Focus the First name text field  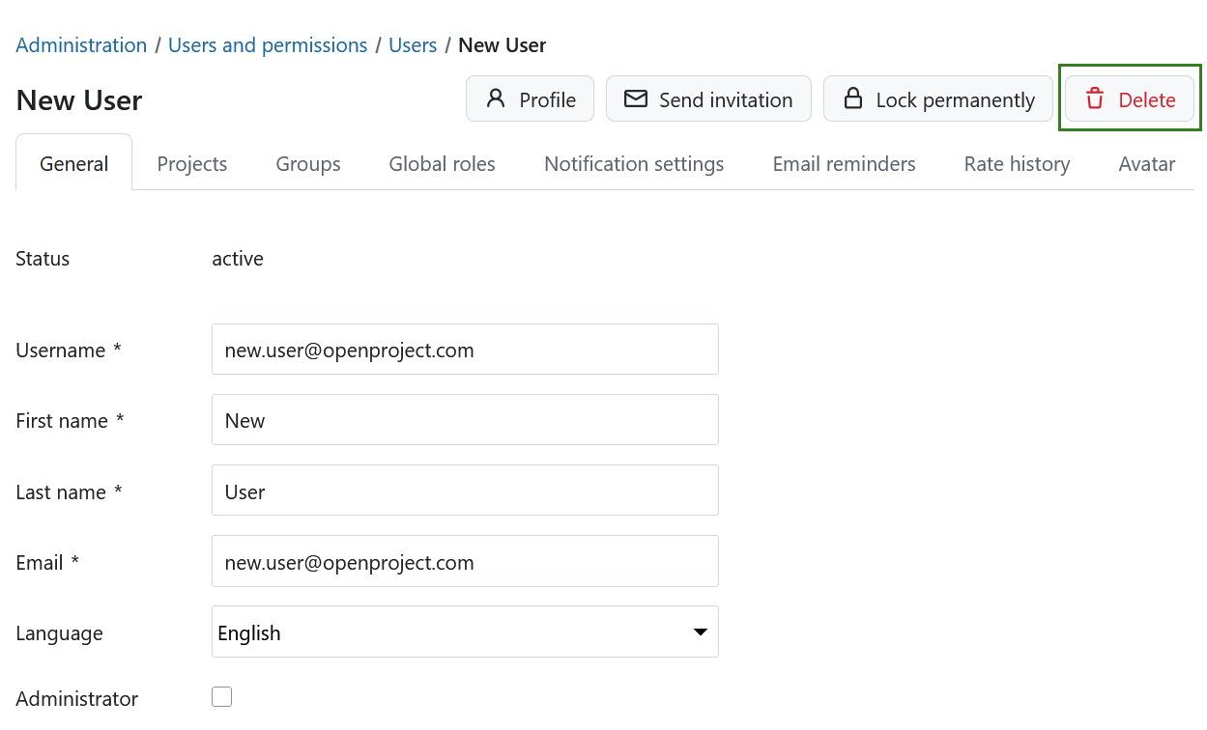[x=464, y=420]
